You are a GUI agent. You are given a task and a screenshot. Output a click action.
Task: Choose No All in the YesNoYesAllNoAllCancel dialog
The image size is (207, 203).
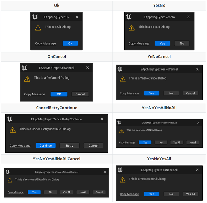point(83,192)
